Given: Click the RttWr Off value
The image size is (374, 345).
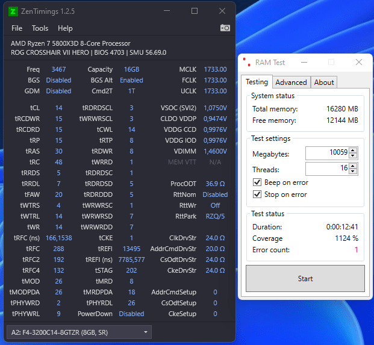Looking at the screenshot, I should 215,205.
